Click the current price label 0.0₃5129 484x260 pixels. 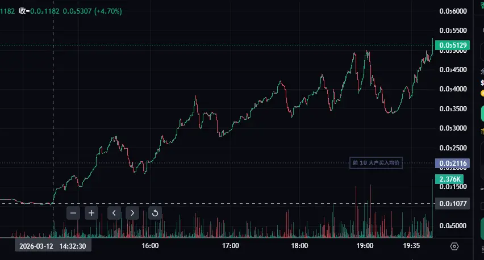coord(453,45)
